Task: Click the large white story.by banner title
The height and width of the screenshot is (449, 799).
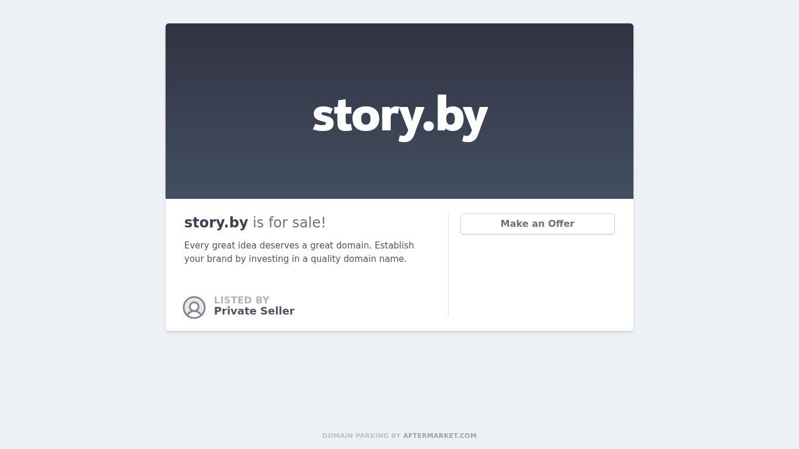Action: point(399,116)
